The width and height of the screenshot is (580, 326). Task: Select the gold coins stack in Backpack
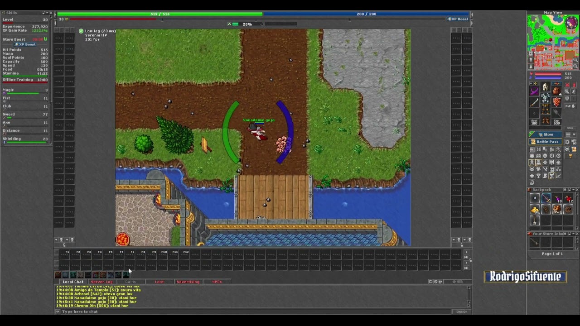[x=535, y=210]
